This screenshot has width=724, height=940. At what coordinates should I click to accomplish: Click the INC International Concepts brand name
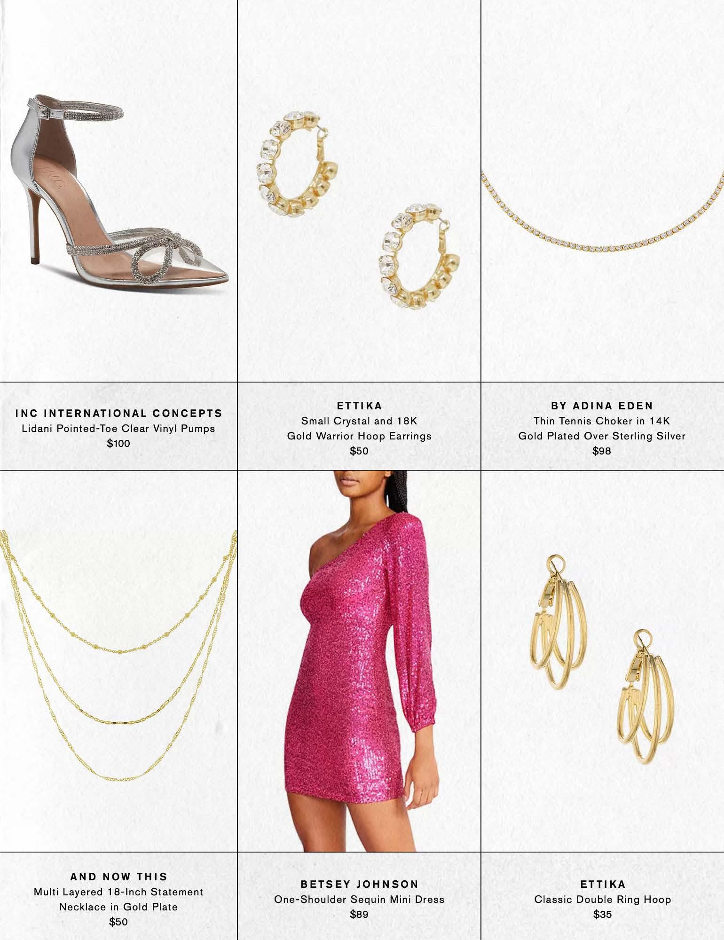point(118,413)
